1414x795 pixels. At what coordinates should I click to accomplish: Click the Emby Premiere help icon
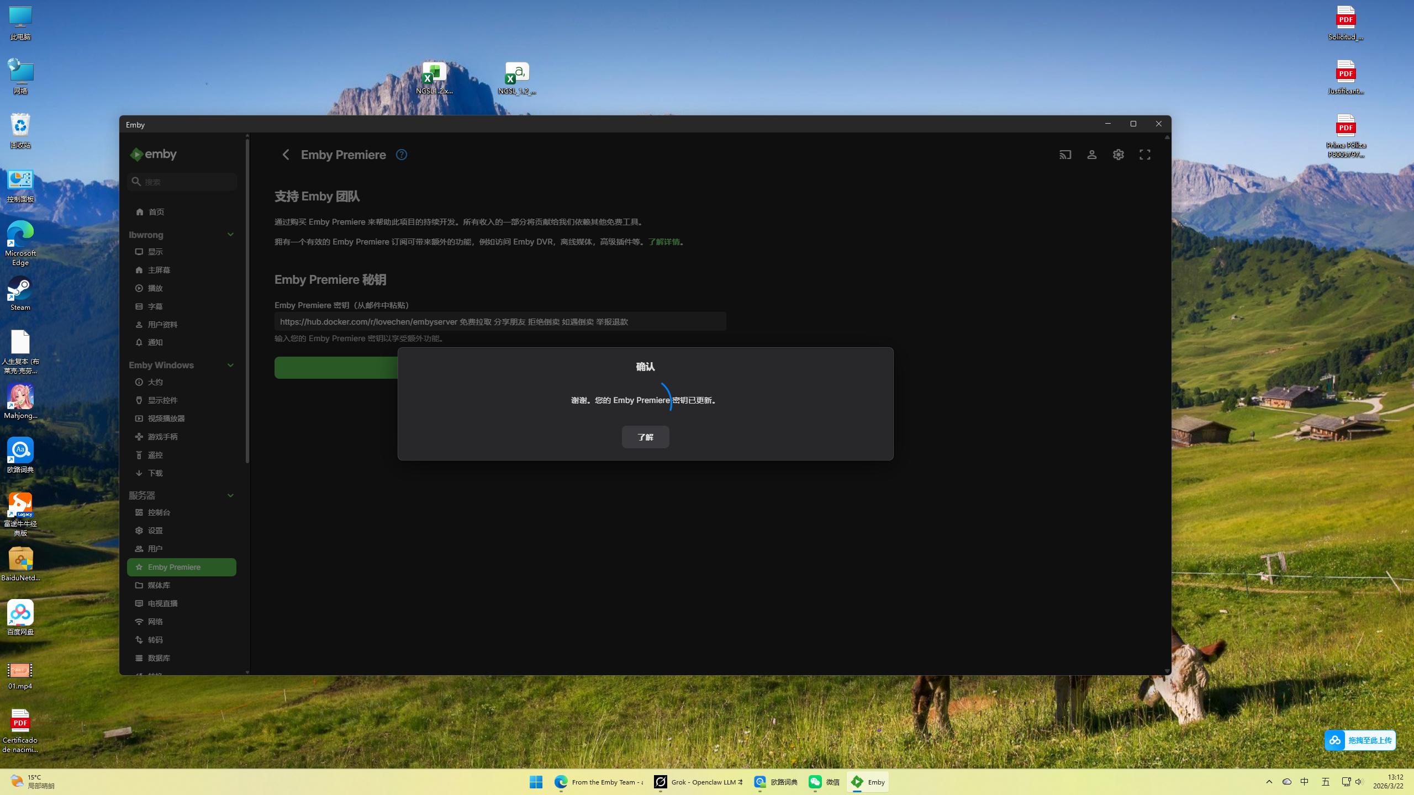pyautogui.click(x=402, y=155)
